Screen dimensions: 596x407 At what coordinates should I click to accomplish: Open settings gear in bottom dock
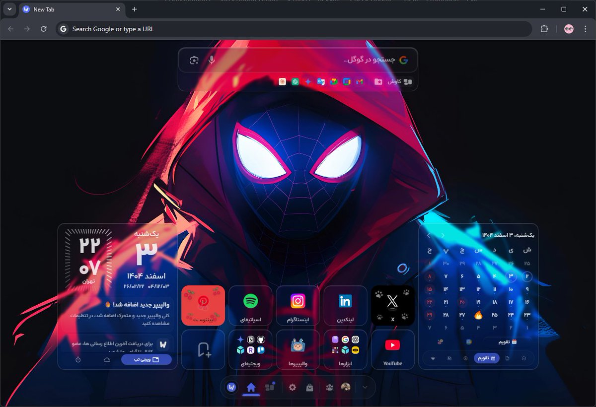pos(293,387)
